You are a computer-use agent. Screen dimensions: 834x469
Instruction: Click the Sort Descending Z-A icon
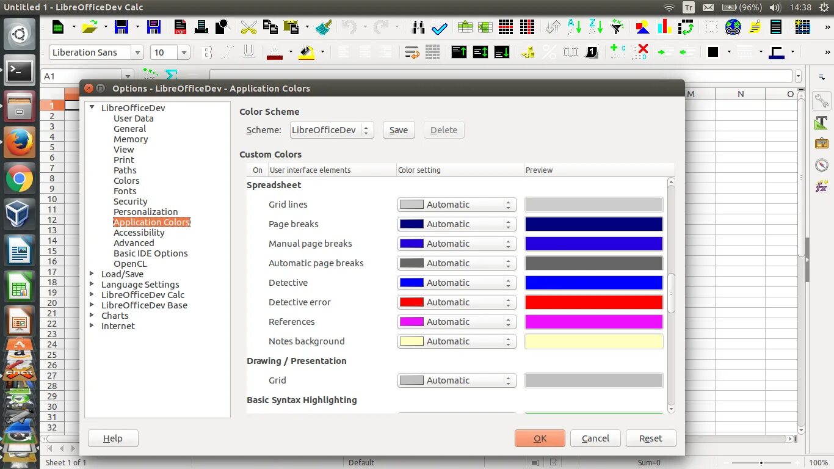click(x=595, y=27)
